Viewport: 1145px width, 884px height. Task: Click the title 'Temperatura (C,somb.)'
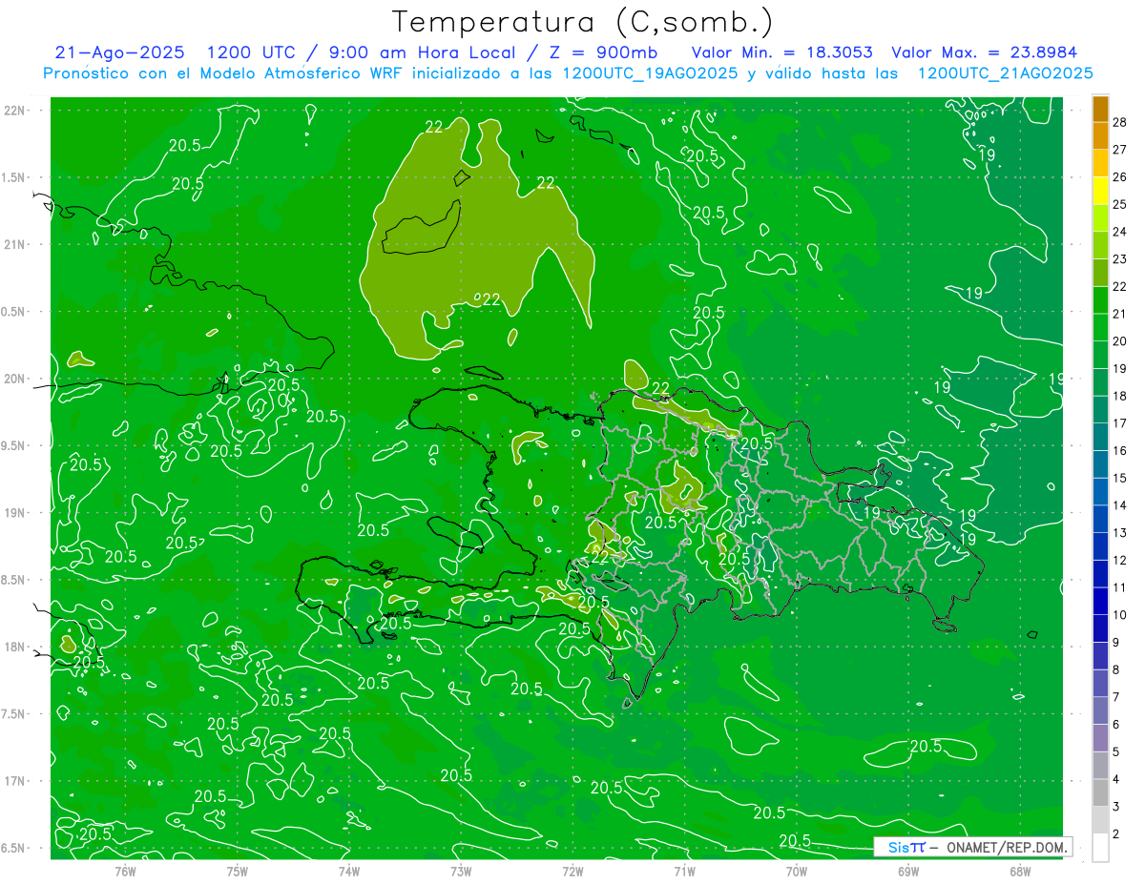[583, 22]
